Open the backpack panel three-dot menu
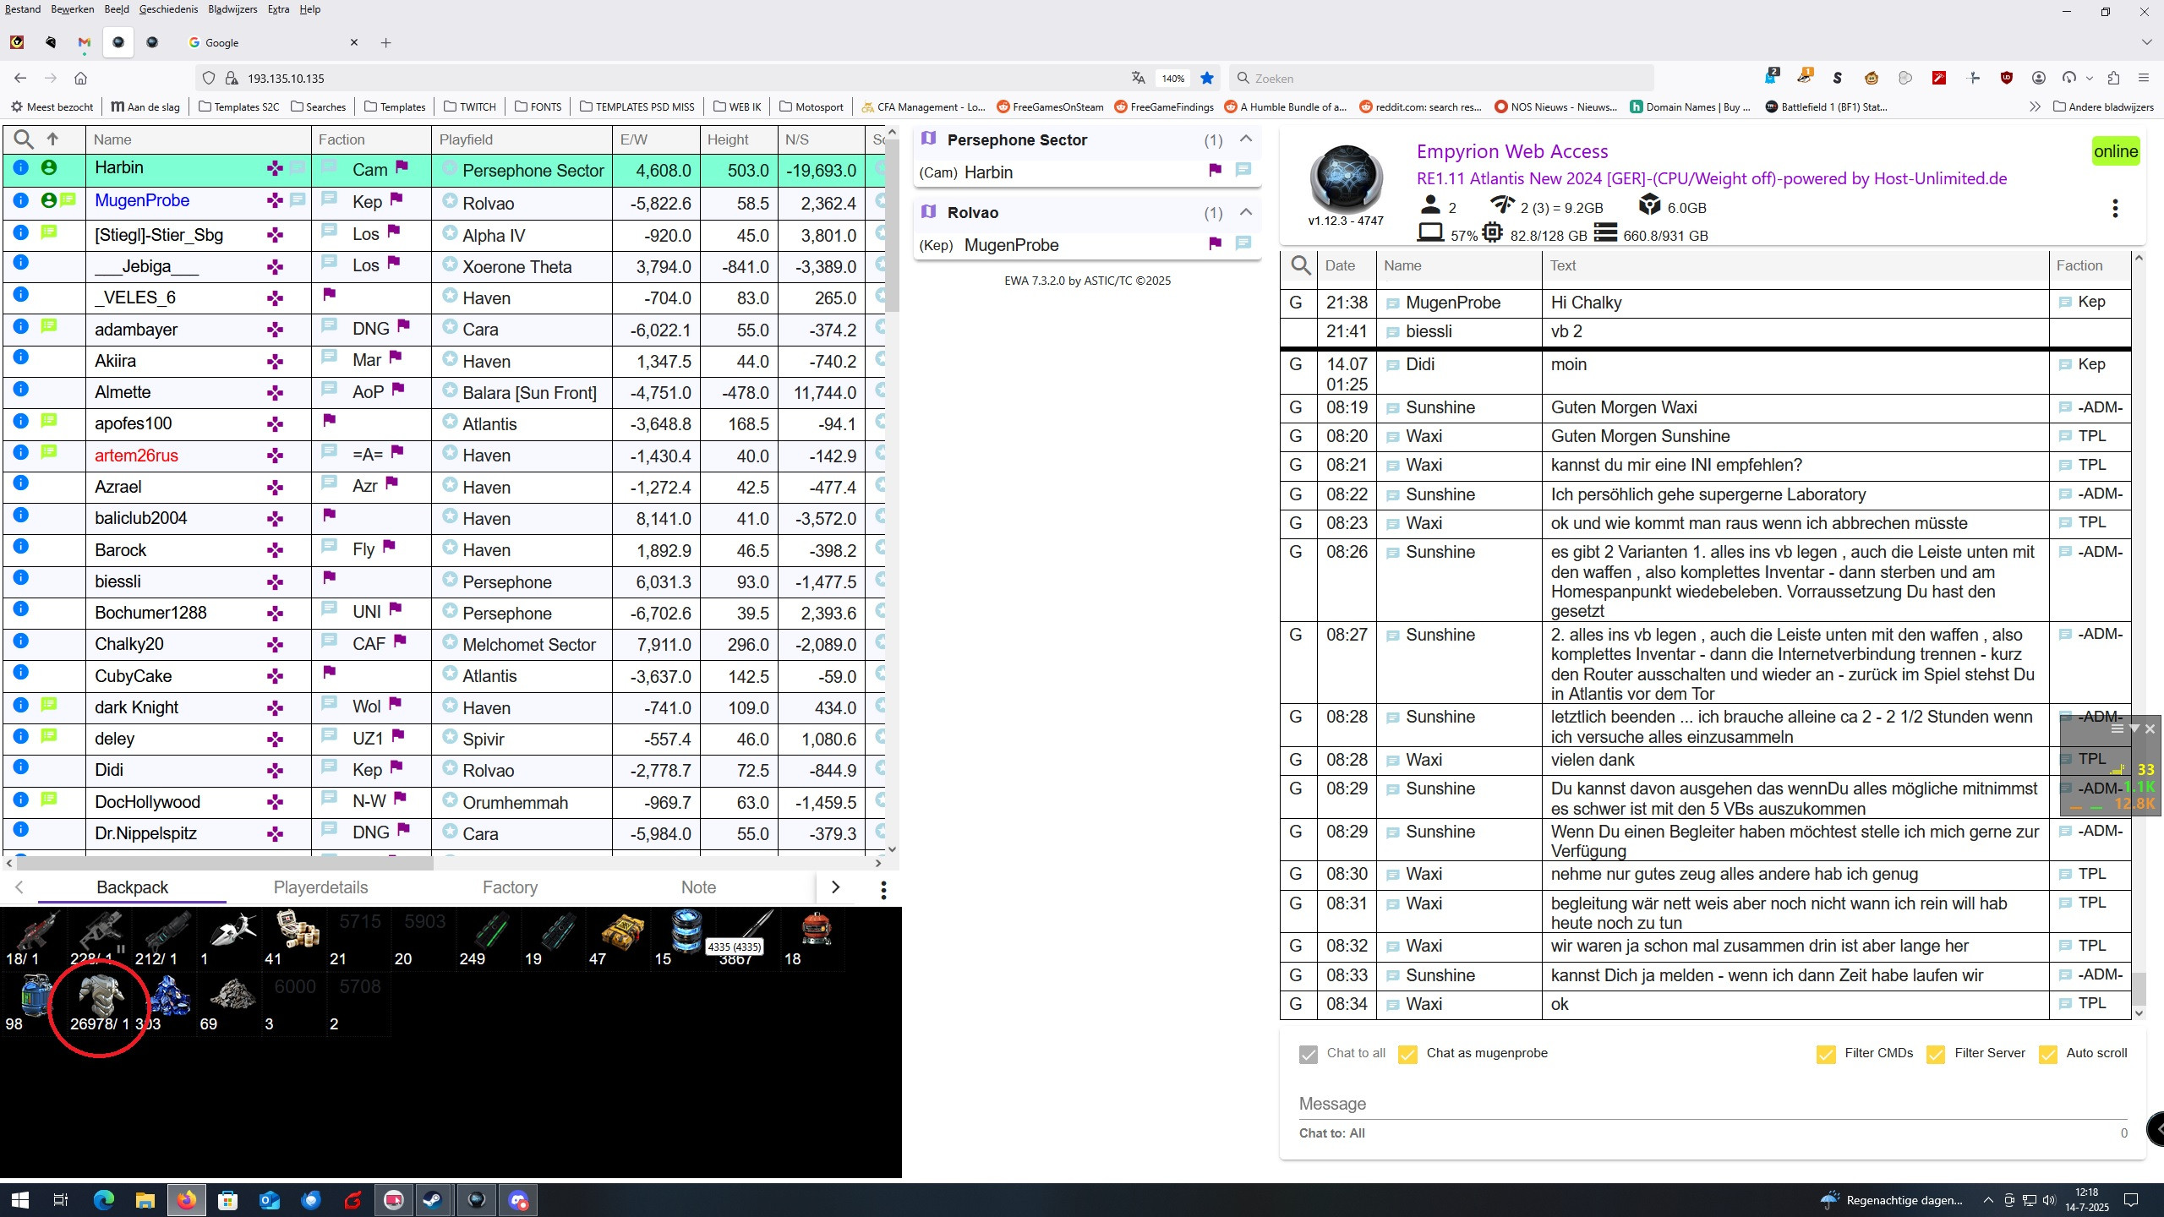This screenshot has height=1217, width=2164. tap(883, 888)
